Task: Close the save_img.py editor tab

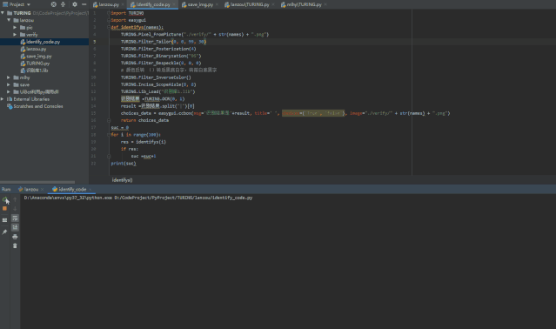Action: click(x=217, y=4)
